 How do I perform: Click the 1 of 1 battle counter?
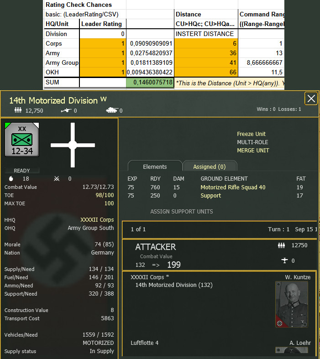138,229
